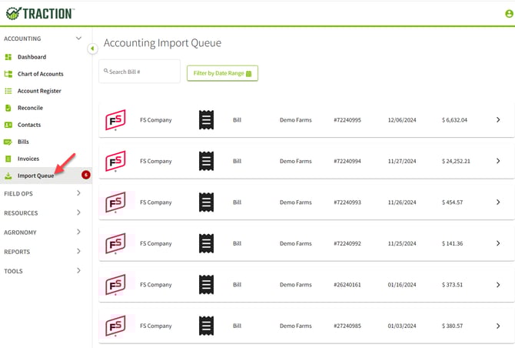Viewport: 515px width, 348px height.
Task: Expand the Reports section
Action: point(78,252)
